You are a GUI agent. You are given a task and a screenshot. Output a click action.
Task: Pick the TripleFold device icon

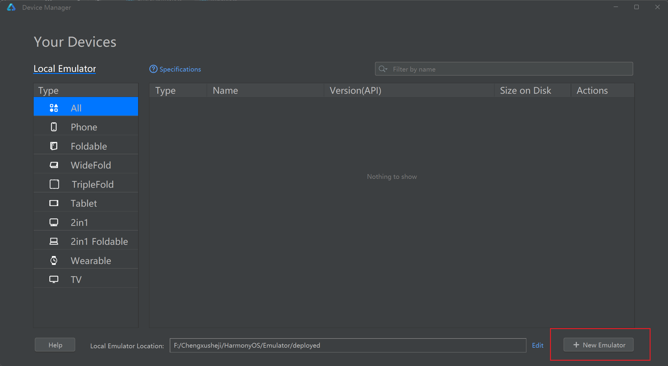54,184
